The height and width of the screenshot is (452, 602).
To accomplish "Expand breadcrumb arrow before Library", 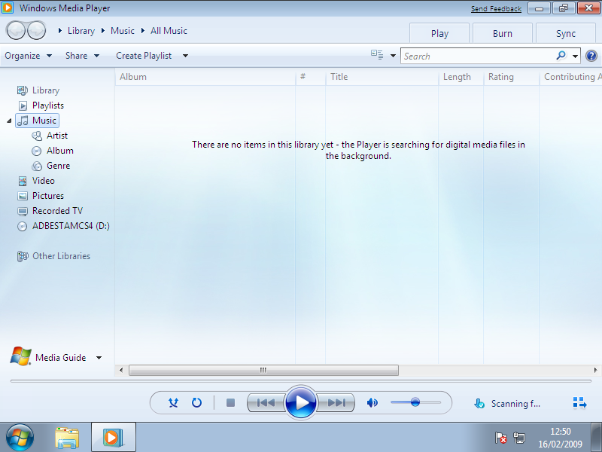I will click(60, 31).
